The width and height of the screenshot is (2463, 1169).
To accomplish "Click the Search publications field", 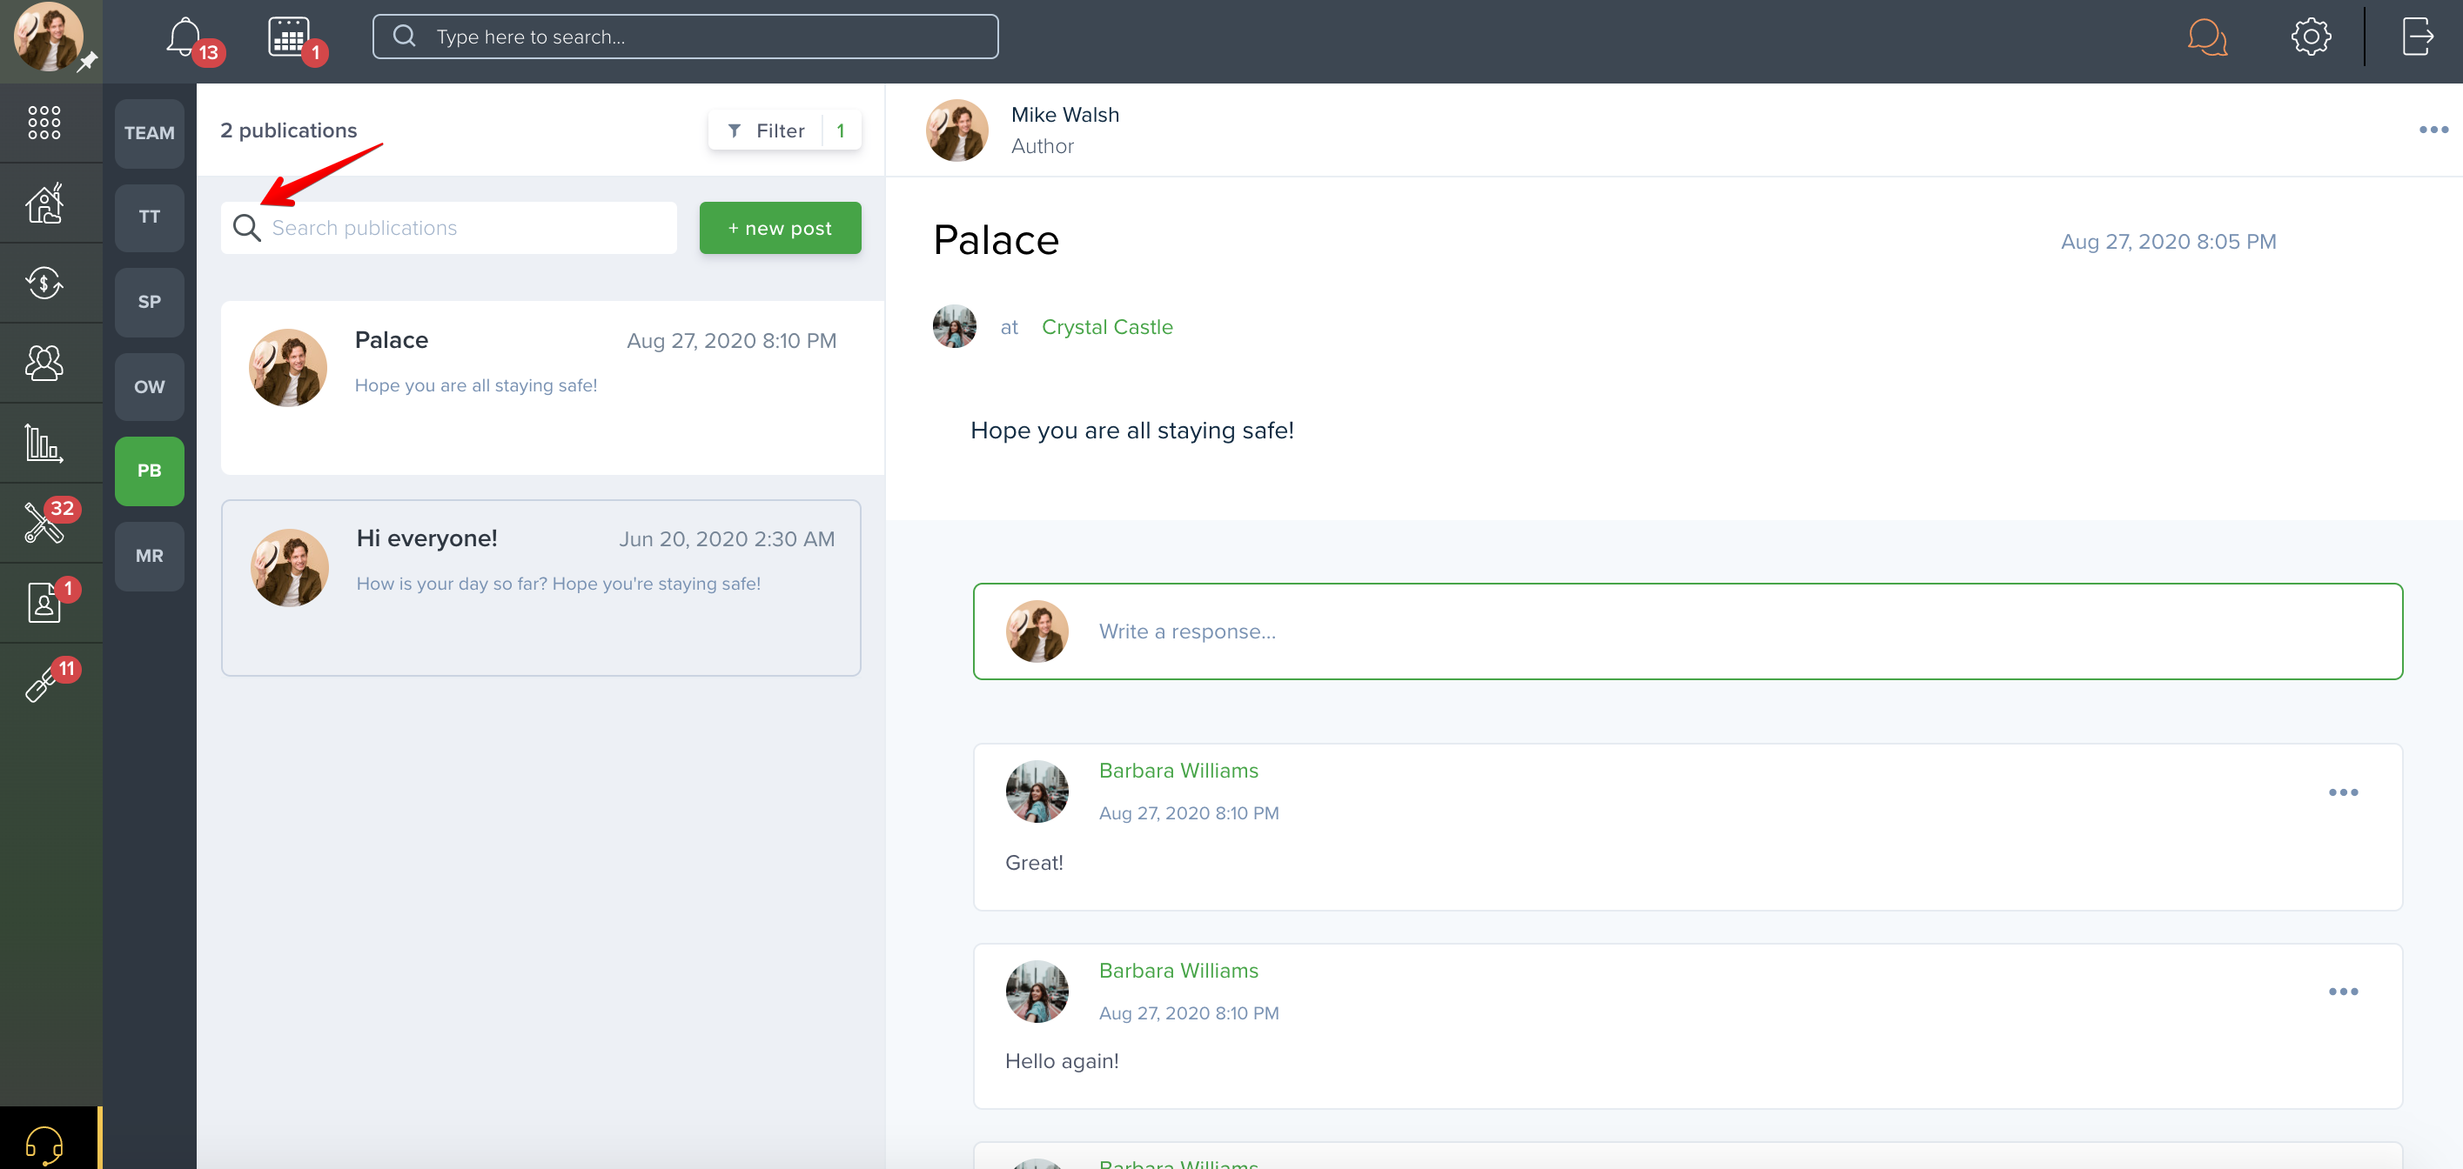I will [x=448, y=228].
